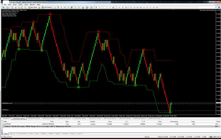Draw a horizontal line

point(107,7)
